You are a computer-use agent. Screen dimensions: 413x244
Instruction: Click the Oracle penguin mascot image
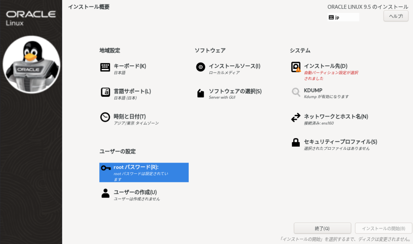[x=31, y=64]
